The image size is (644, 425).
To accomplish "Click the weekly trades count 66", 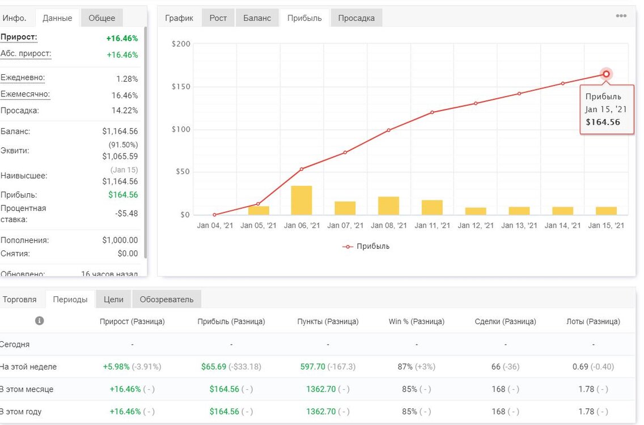I will [x=495, y=367].
